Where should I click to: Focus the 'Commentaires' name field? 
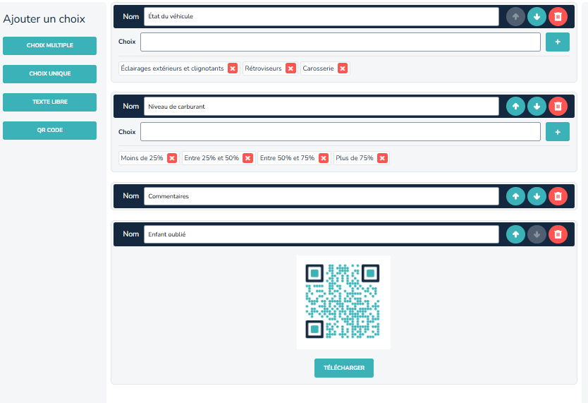click(x=321, y=196)
